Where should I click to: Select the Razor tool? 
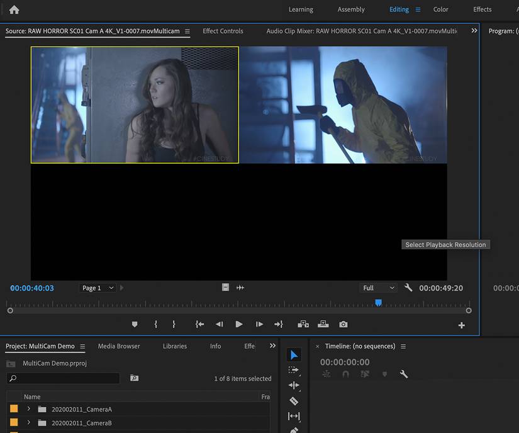pos(294,401)
